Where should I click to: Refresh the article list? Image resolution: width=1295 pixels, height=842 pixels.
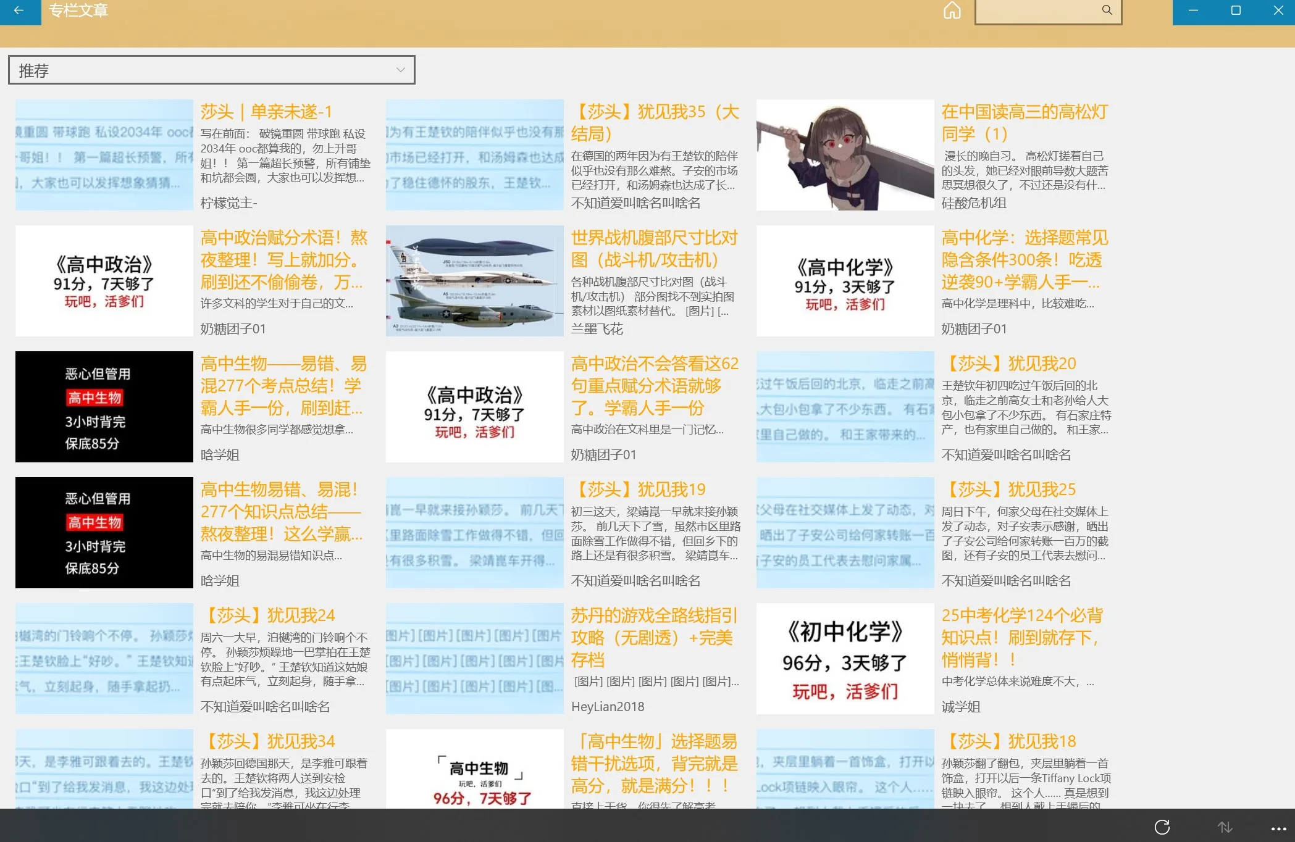(1162, 827)
